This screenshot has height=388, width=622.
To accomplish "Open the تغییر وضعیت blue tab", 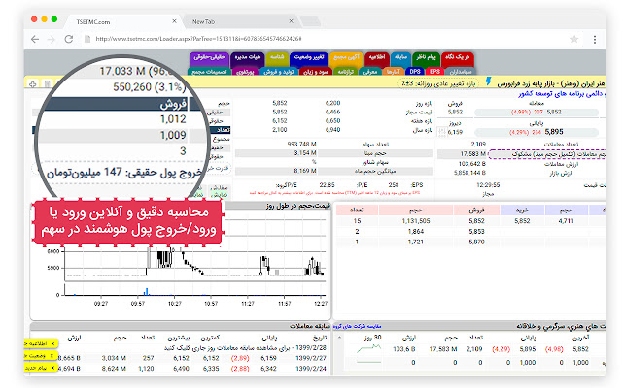I will (309, 57).
